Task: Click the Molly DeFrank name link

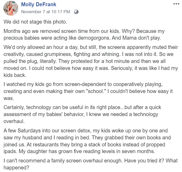Action: pos(39,4)
